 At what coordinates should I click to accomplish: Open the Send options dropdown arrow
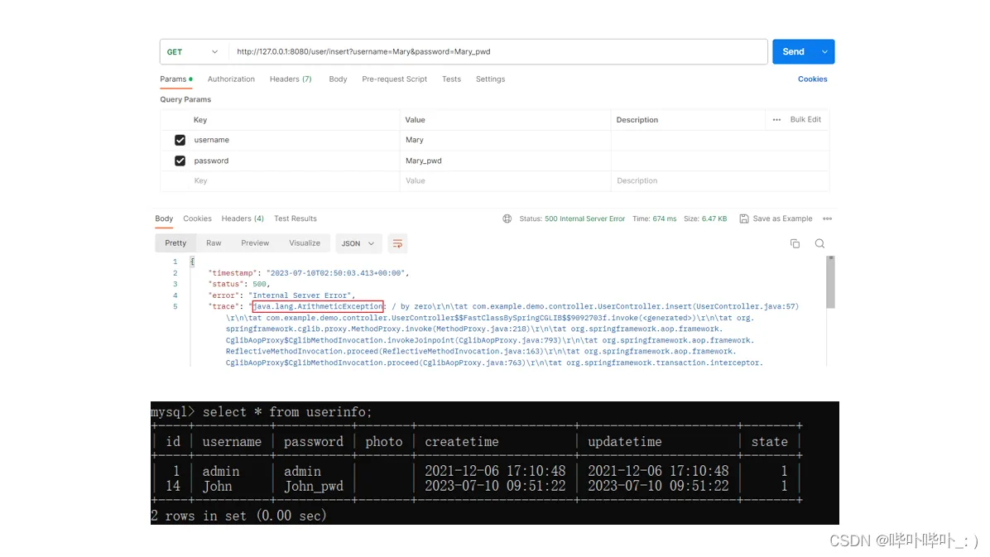824,52
